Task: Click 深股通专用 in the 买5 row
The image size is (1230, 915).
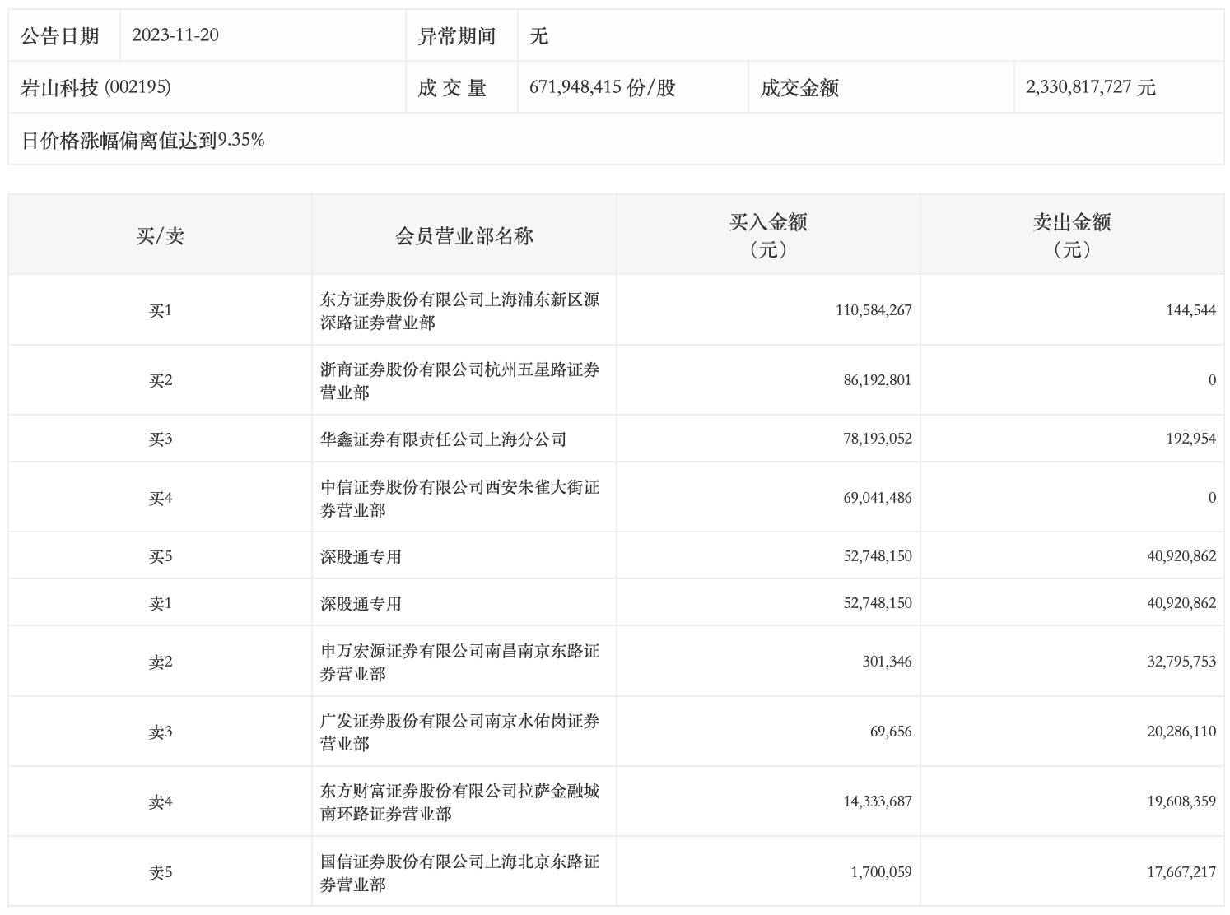Action: click(361, 557)
